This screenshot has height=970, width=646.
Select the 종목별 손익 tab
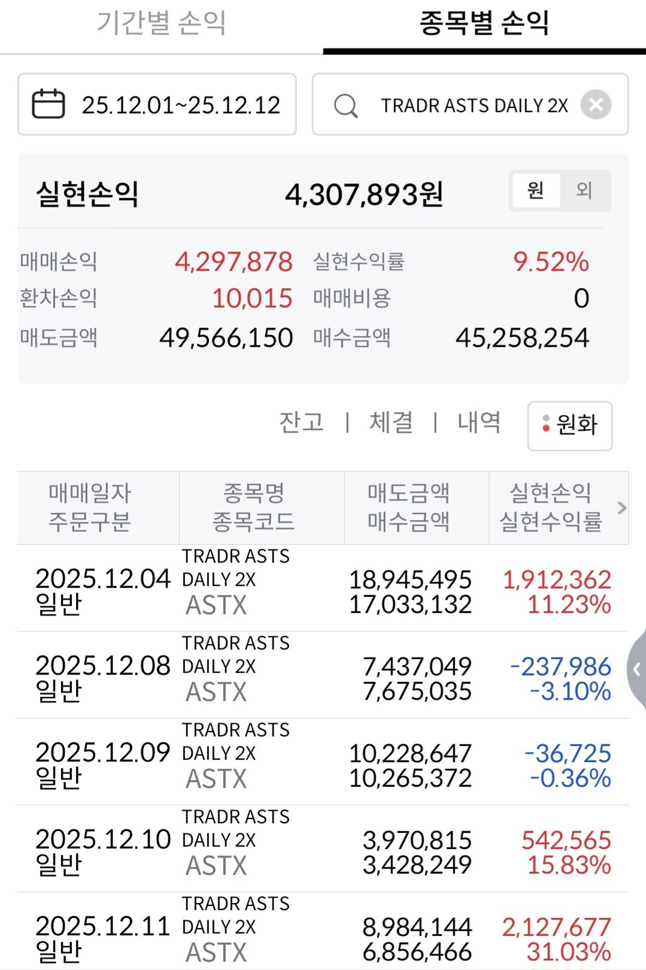point(484,24)
